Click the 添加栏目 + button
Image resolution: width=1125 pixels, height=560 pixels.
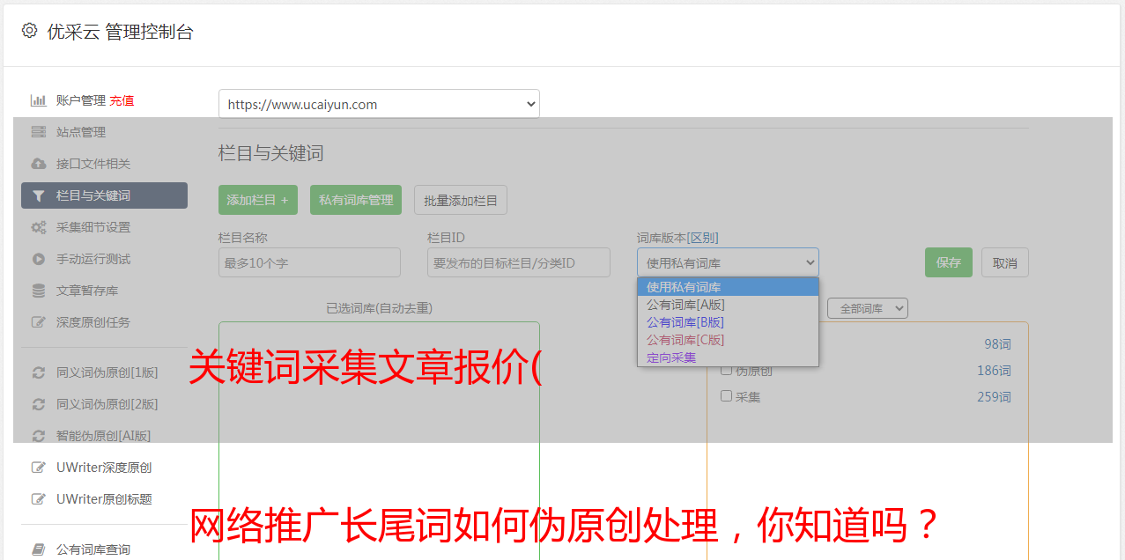258,200
